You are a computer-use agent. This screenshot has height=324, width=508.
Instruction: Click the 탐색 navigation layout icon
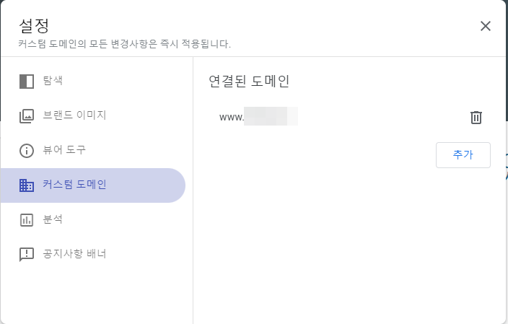27,82
